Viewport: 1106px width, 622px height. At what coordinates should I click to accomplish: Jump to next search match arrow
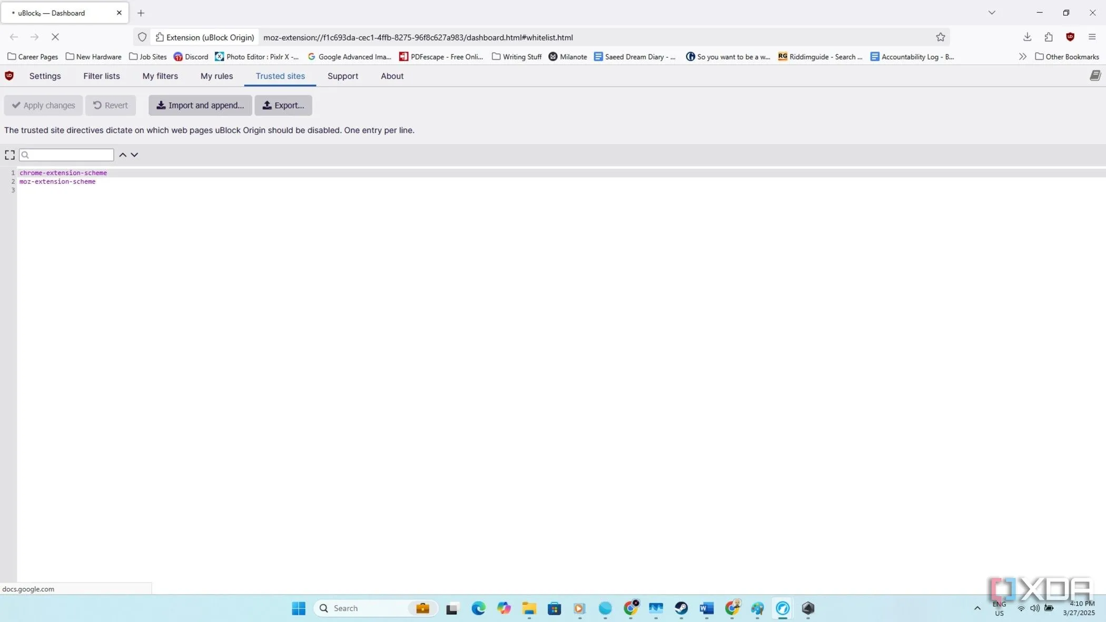pos(134,155)
